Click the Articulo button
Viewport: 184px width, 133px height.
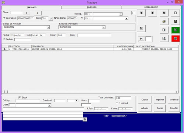point(145,108)
